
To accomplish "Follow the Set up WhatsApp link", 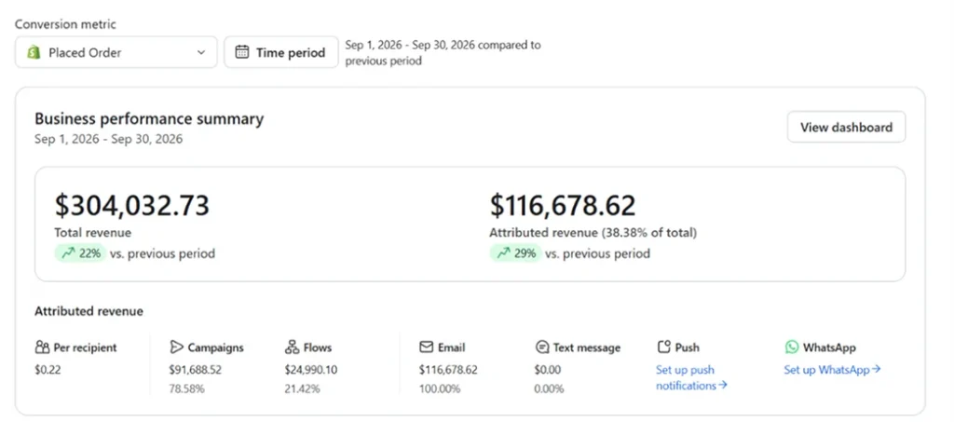I will click(832, 370).
